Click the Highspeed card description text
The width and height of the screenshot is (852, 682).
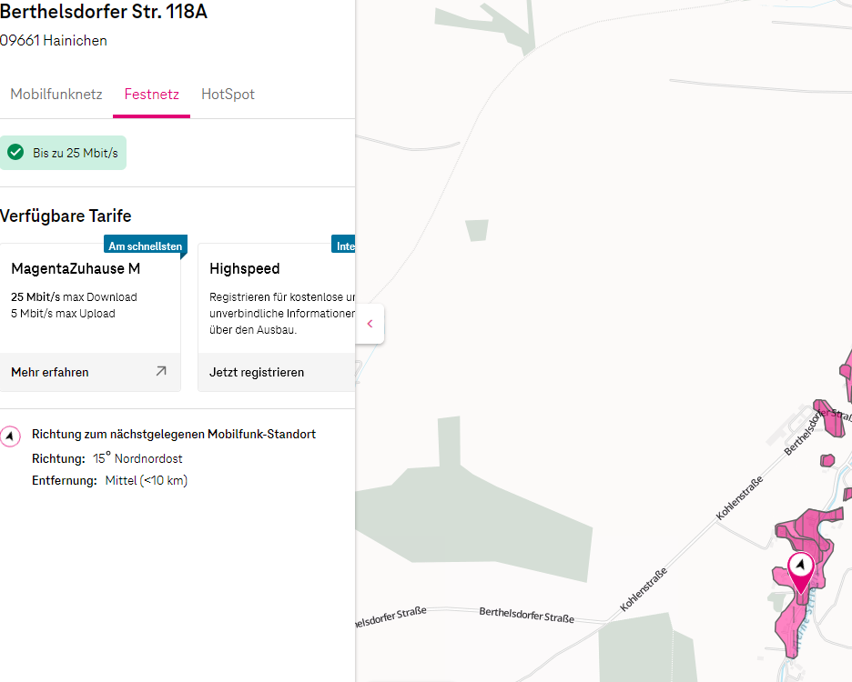tap(282, 314)
